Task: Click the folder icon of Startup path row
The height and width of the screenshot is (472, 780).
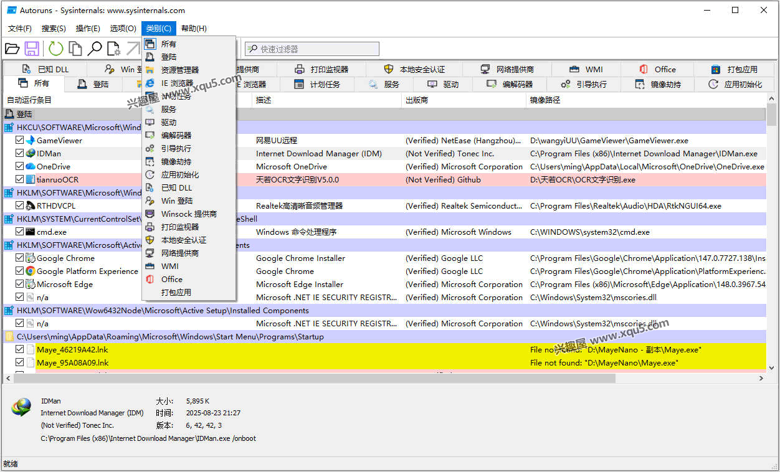Action: [x=9, y=337]
